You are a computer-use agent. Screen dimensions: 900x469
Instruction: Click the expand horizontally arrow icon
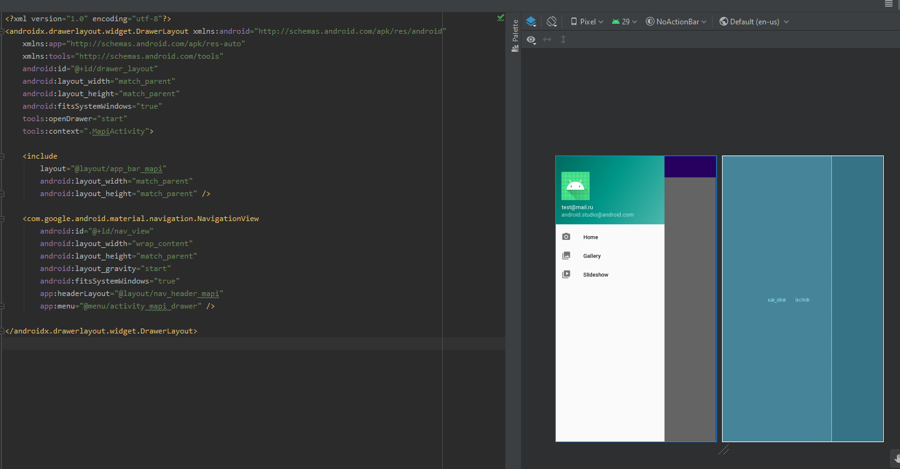coord(547,39)
